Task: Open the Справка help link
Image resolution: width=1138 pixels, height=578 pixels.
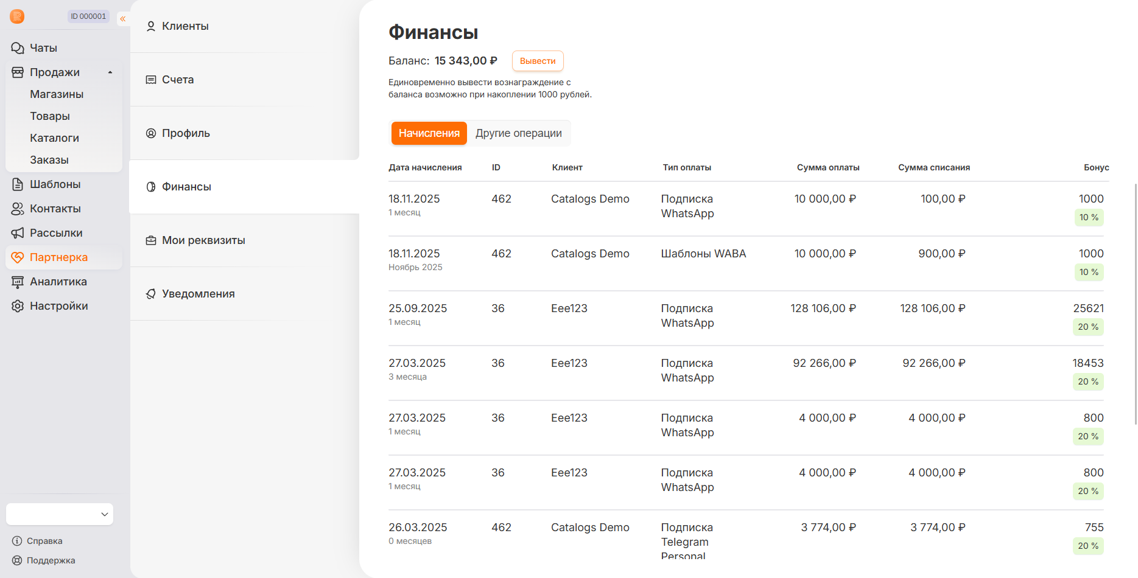Action: (44, 541)
